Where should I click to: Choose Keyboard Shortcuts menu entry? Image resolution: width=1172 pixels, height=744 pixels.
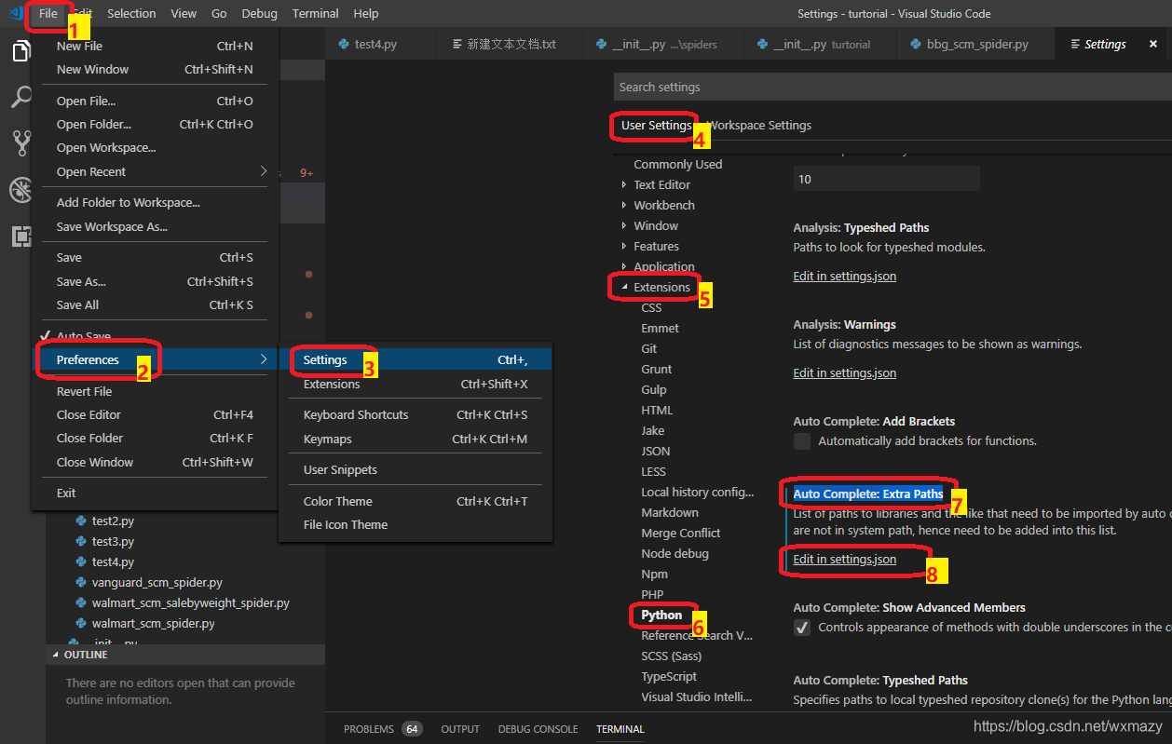[416, 415]
